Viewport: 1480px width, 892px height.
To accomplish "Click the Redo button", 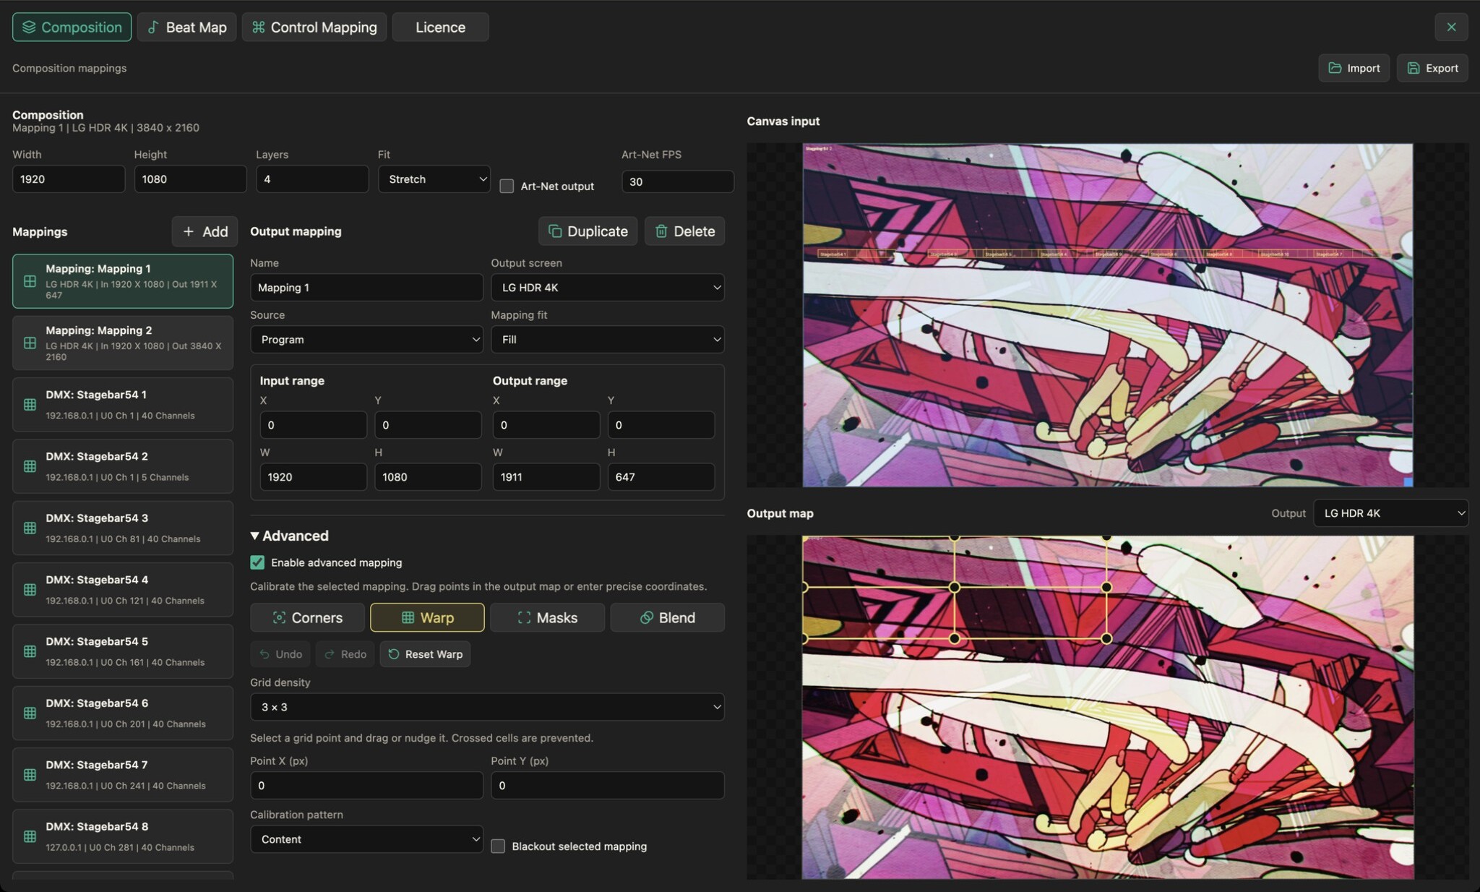I will tap(345, 654).
